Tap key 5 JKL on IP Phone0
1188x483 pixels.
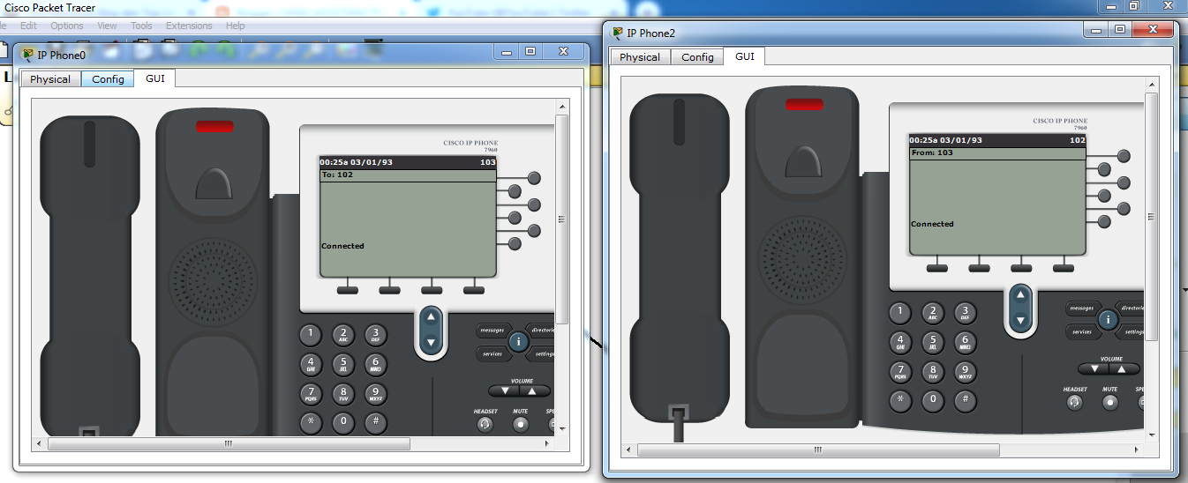[342, 364]
